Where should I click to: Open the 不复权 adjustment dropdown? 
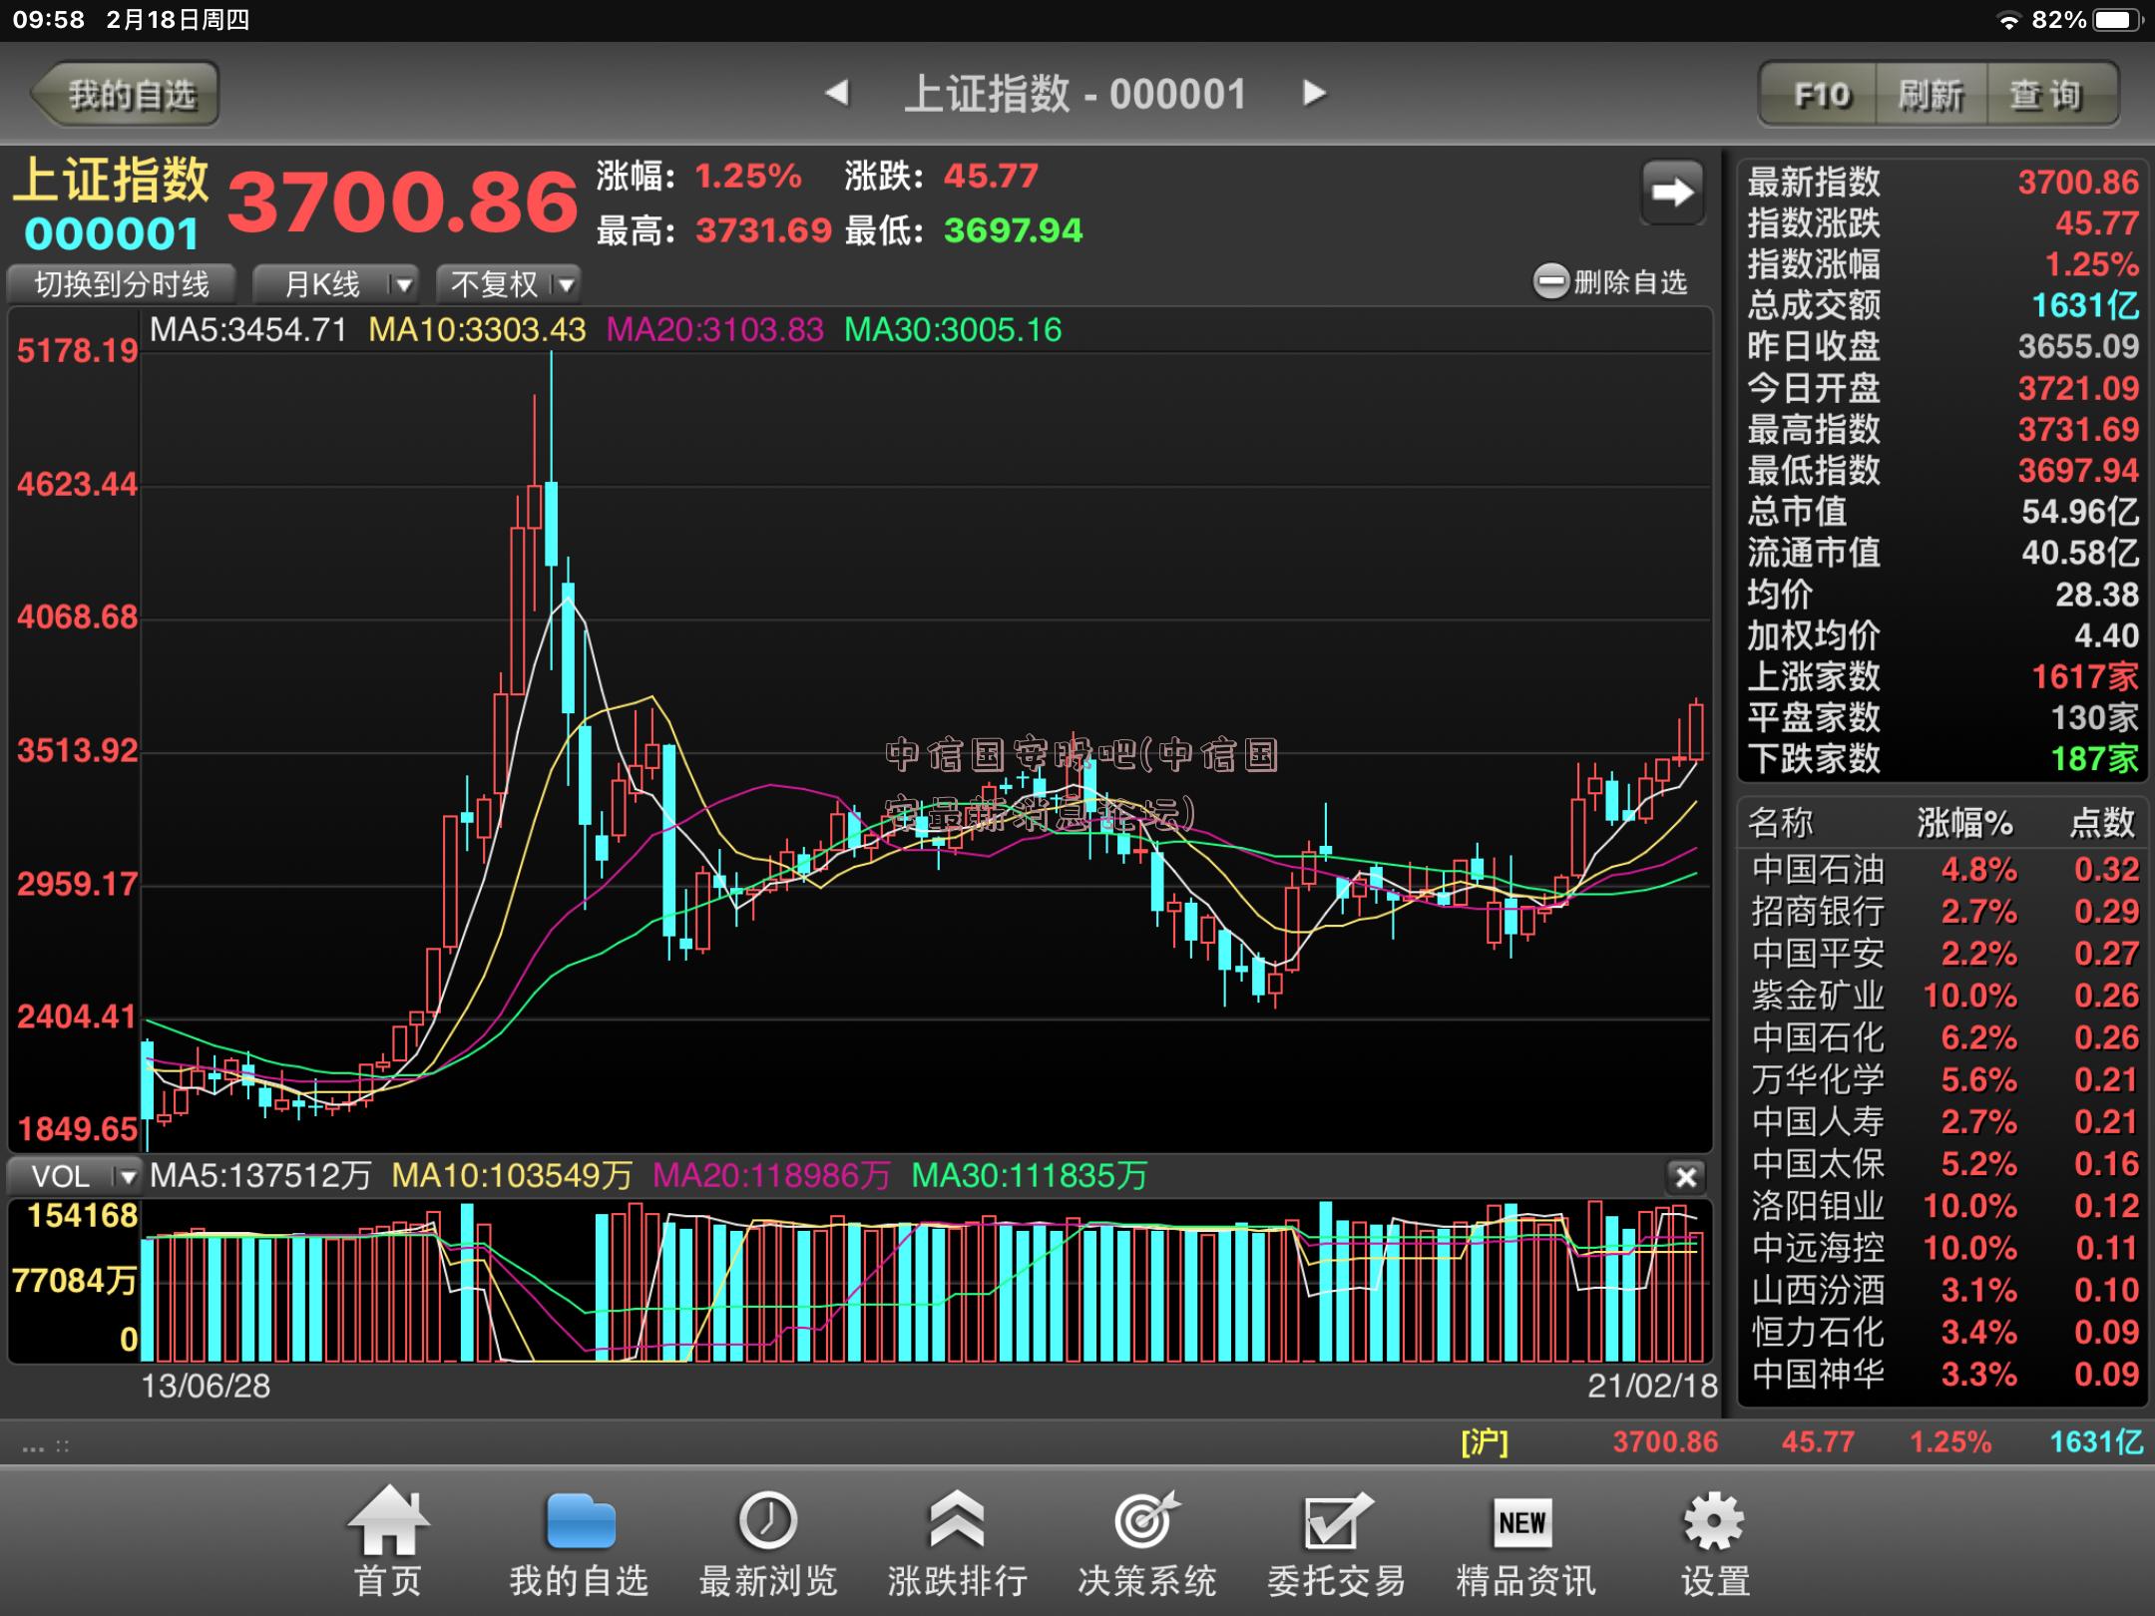509,284
